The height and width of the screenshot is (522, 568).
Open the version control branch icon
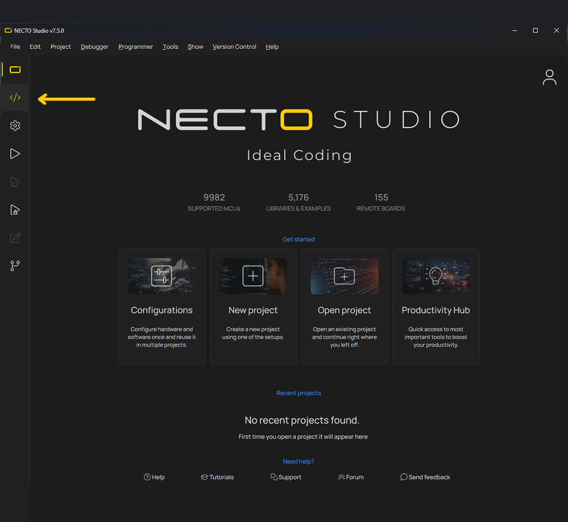pyautogui.click(x=15, y=266)
